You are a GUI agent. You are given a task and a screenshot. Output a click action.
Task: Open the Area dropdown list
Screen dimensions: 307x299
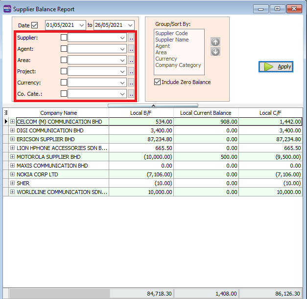(x=122, y=60)
